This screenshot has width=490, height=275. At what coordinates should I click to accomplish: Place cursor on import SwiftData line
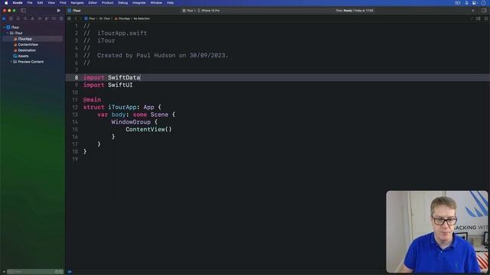(112, 78)
